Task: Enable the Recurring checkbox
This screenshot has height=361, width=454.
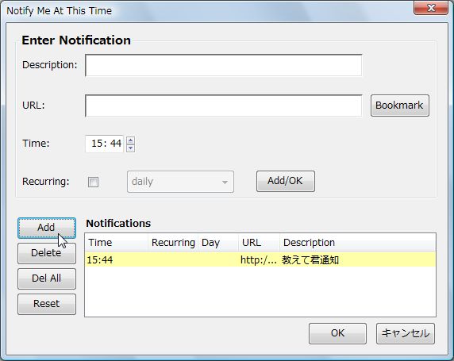Action: (93, 182)
